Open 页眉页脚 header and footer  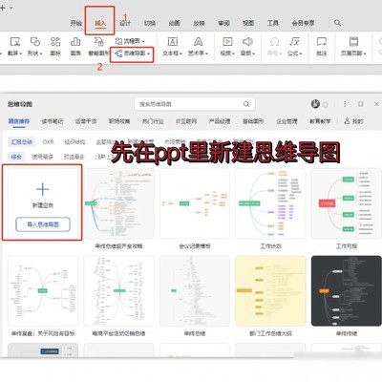coord(353,47)
